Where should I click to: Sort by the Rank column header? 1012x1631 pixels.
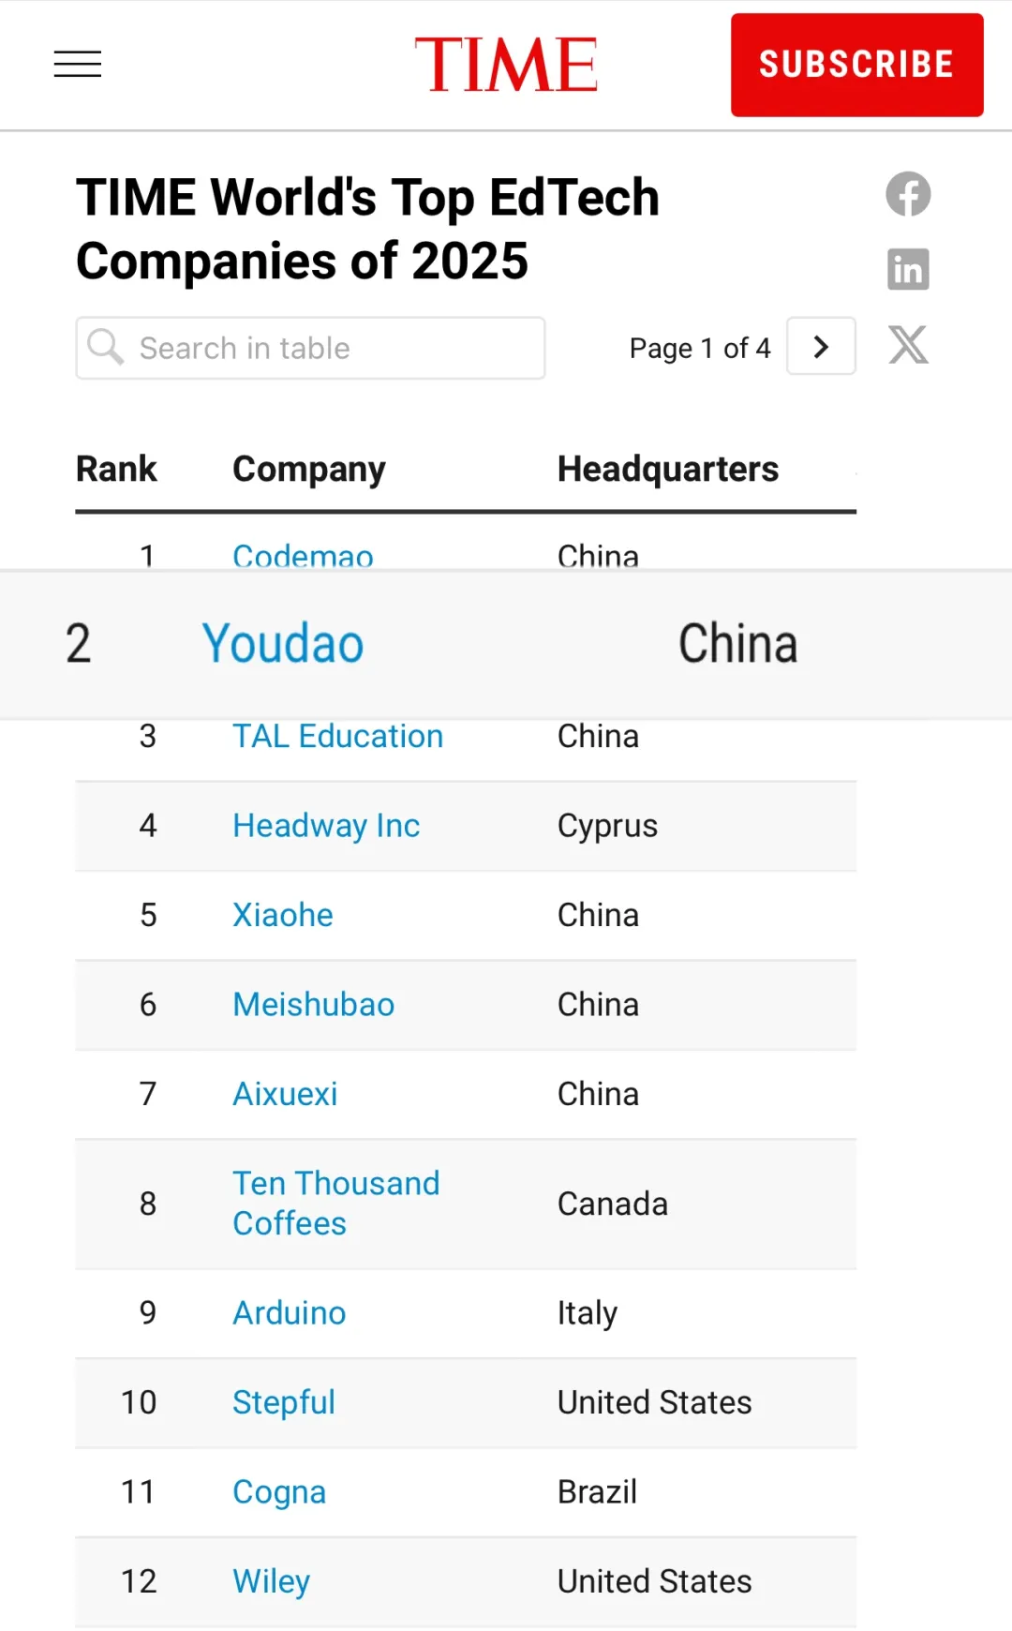116,469
